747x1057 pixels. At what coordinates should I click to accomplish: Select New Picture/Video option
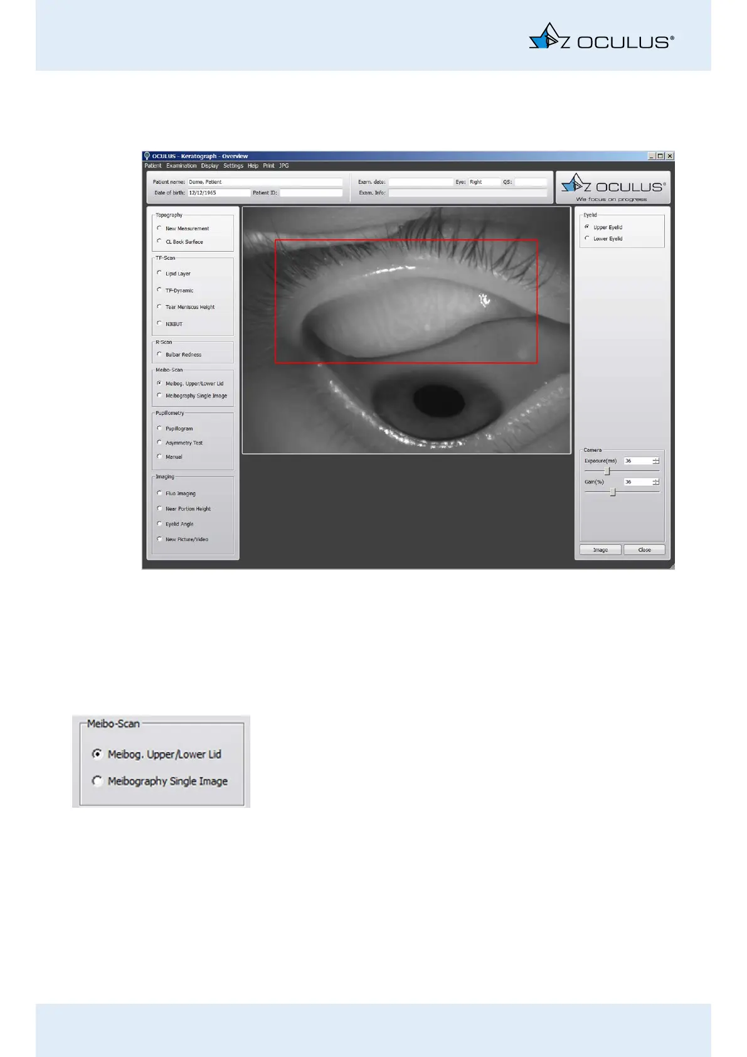[x=159, y=539]
